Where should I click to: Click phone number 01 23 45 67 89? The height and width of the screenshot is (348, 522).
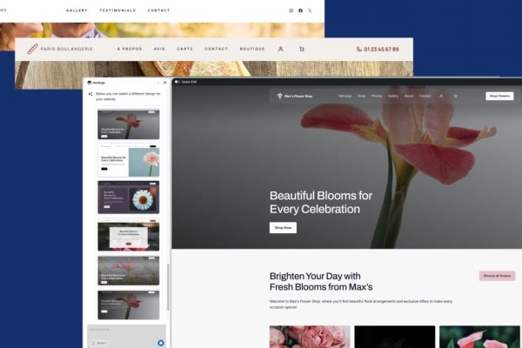click(381, 50)
